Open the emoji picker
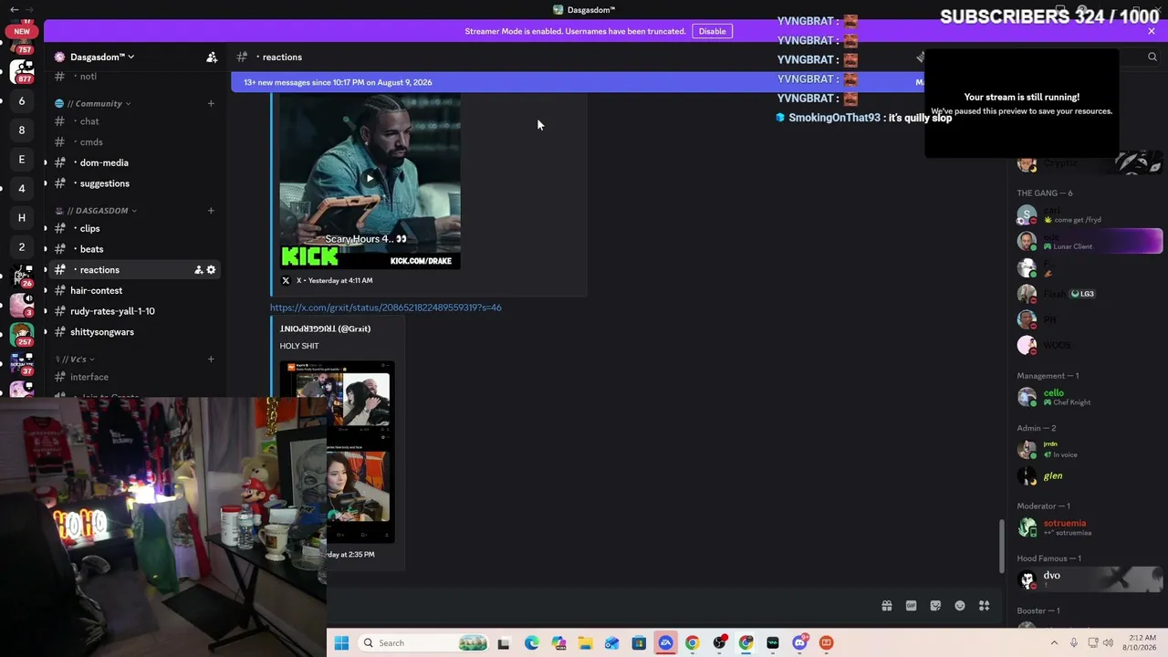 (960, 606)
